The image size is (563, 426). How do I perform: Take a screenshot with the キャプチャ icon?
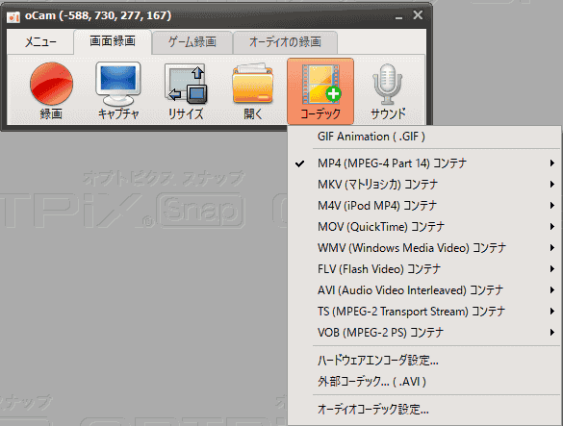(118, 91)
